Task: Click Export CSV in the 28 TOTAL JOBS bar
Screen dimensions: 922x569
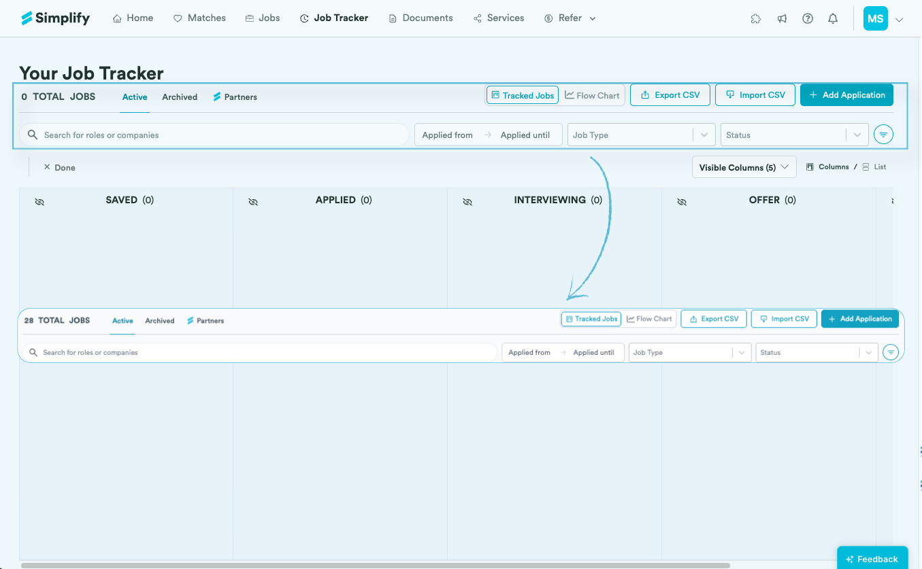Action: (714, 319)
